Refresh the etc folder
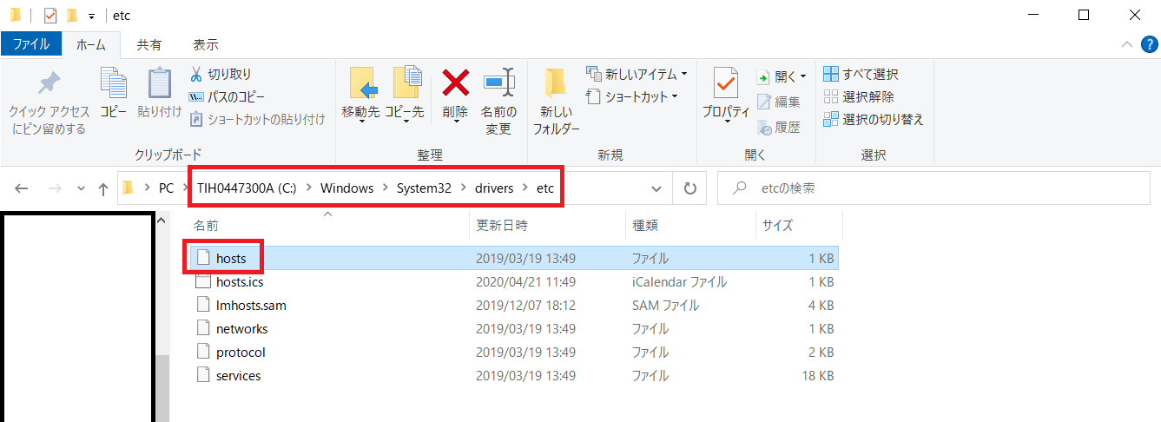 pos(689,188)
